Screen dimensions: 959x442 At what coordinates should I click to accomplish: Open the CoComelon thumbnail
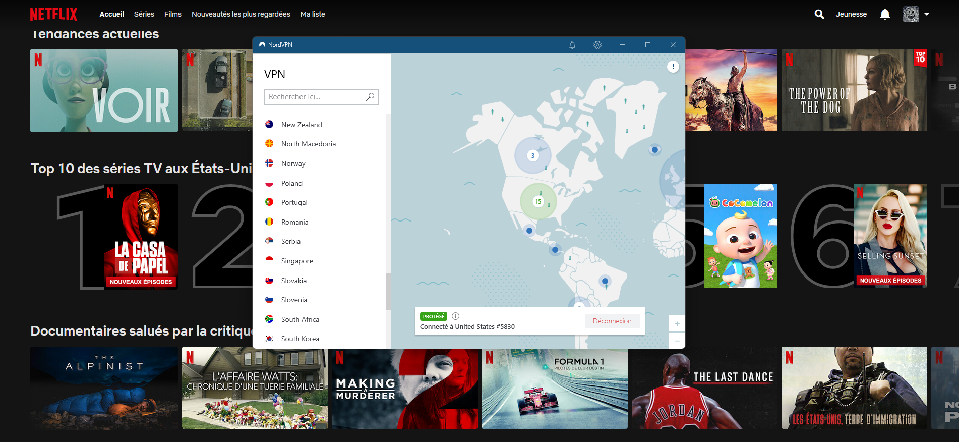tap(741, 236)
